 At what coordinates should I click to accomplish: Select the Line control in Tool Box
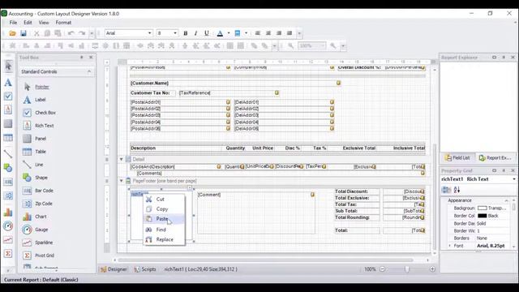pyautogui.click(x=39, y=165)
